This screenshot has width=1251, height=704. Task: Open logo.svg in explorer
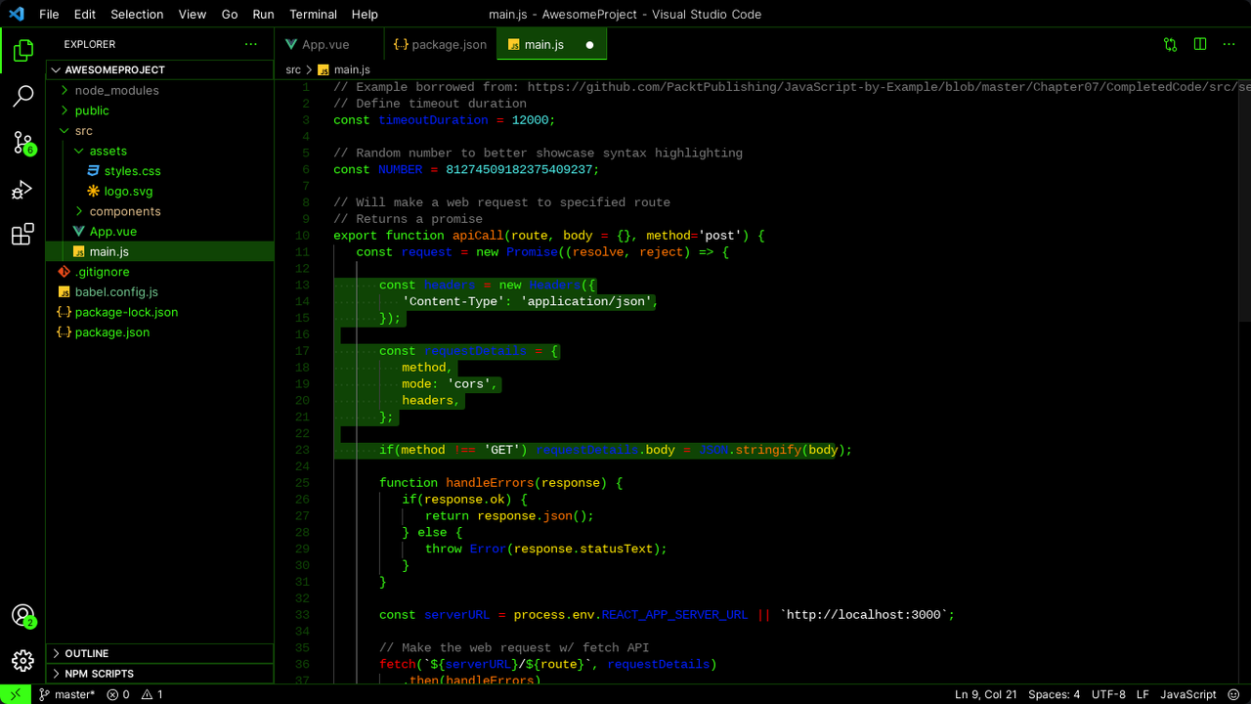(160, 191)
